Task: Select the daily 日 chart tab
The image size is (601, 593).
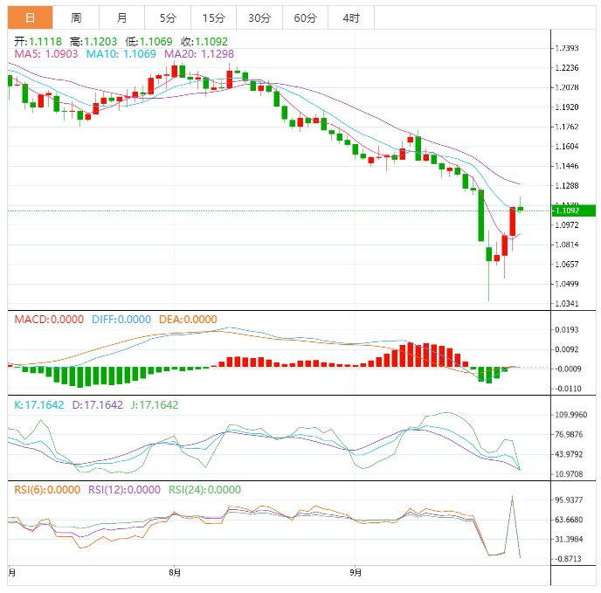Action: pyautogui.click(x=30, y=17)
